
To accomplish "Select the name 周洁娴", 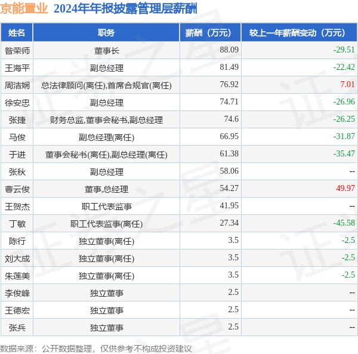I will pyautogui.click(x=17, y=85).
